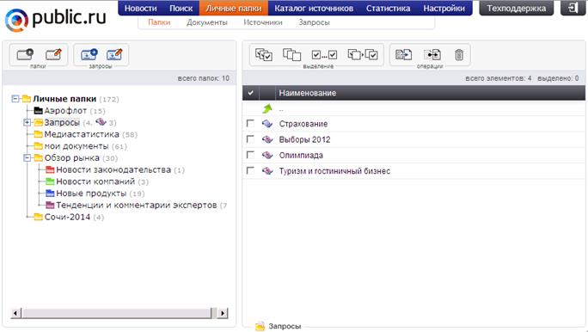Select the Медиастатистика folder
This screenshot has height=332, width=588.
click(82, 134)
